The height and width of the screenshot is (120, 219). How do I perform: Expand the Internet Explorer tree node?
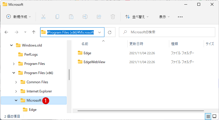point(16,91)
